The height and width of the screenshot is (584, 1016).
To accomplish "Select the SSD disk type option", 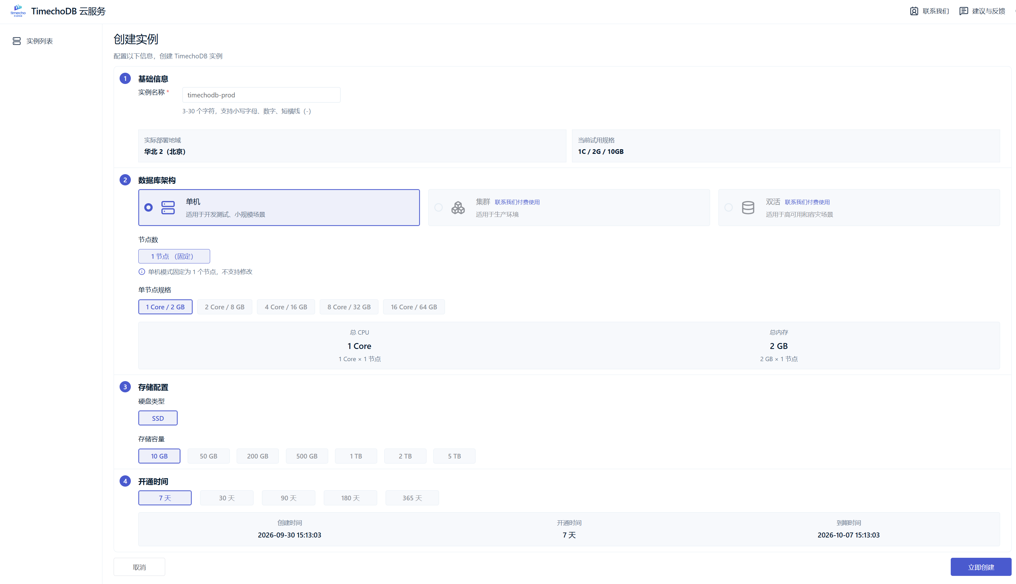I will (158, 418).
